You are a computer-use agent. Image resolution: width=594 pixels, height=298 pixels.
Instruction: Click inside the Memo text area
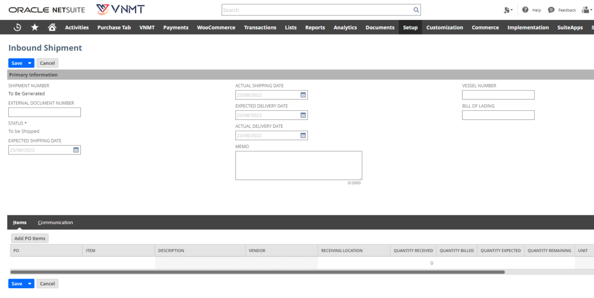tap(298, 165)
